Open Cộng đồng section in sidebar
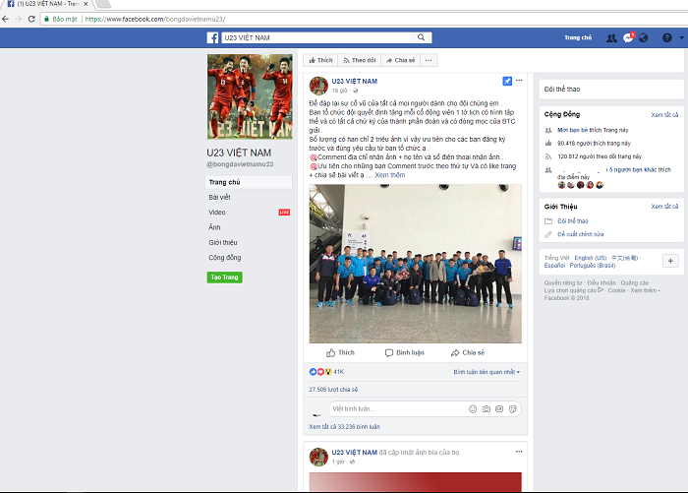This screenshot has height=493, width=688. click(225, 258)
